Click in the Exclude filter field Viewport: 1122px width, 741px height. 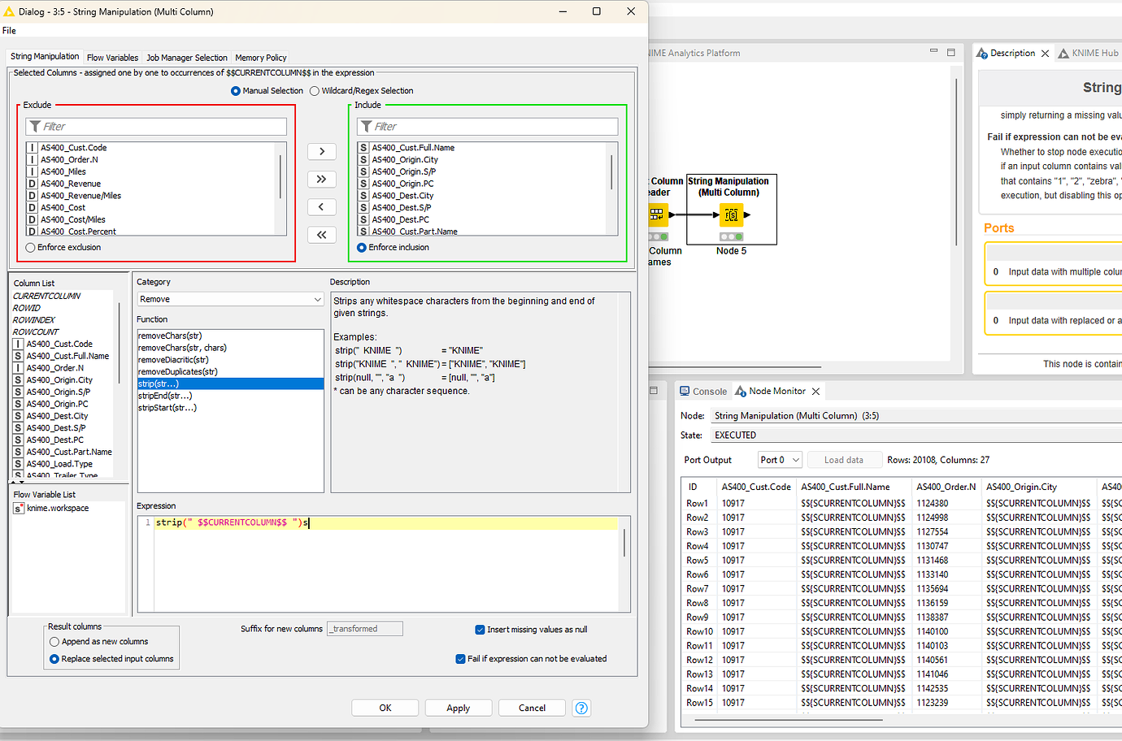pos(156,127)
